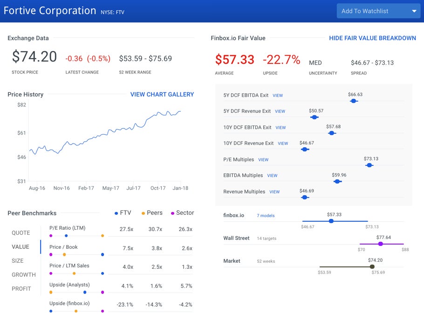Open the finbox.io 7 models link
Screen dimensions: 424x321
[266, 216]
